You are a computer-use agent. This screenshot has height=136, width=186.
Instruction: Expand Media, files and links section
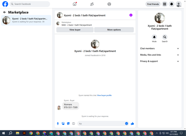[x=160, y=55]
